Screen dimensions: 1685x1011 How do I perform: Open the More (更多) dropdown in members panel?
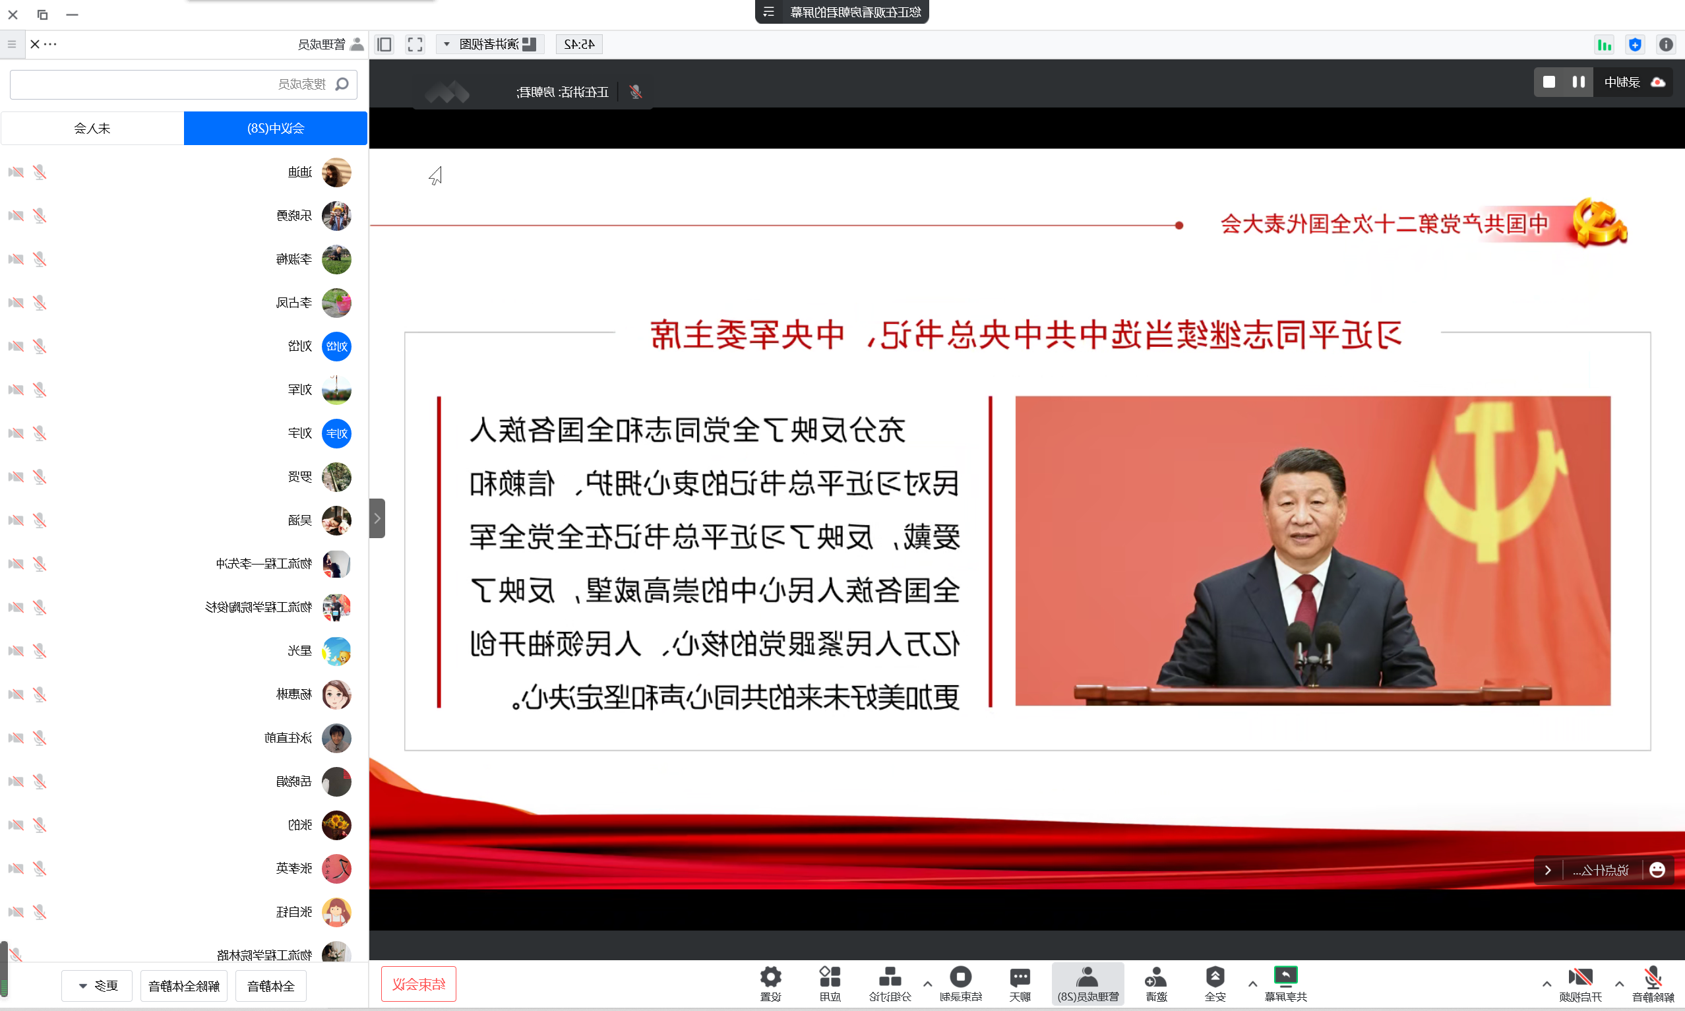pos(97,986)
